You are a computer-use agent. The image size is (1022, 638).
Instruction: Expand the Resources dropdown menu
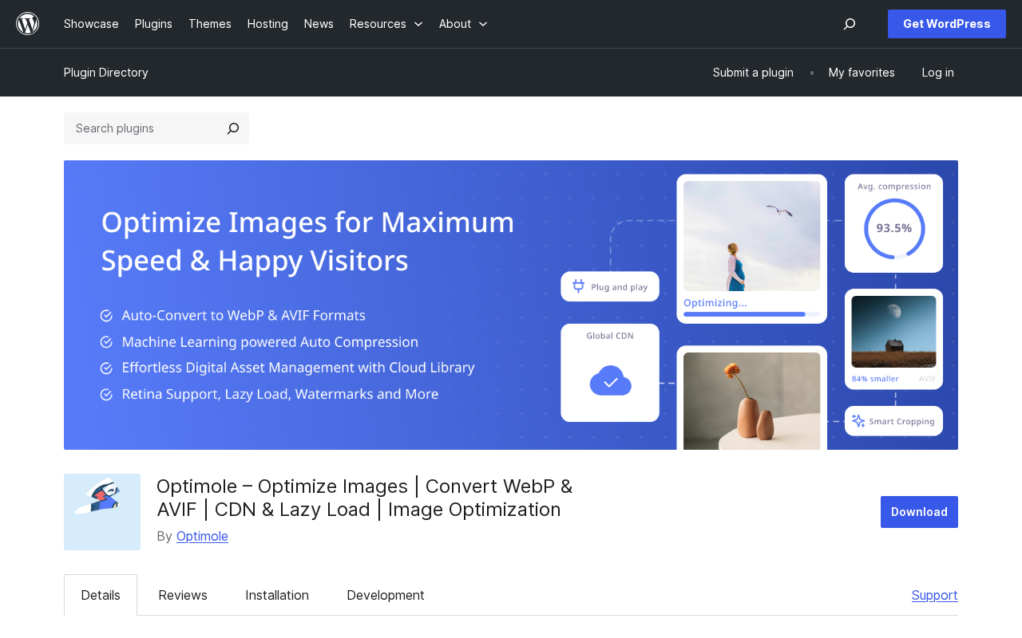(x=386, y=24)
